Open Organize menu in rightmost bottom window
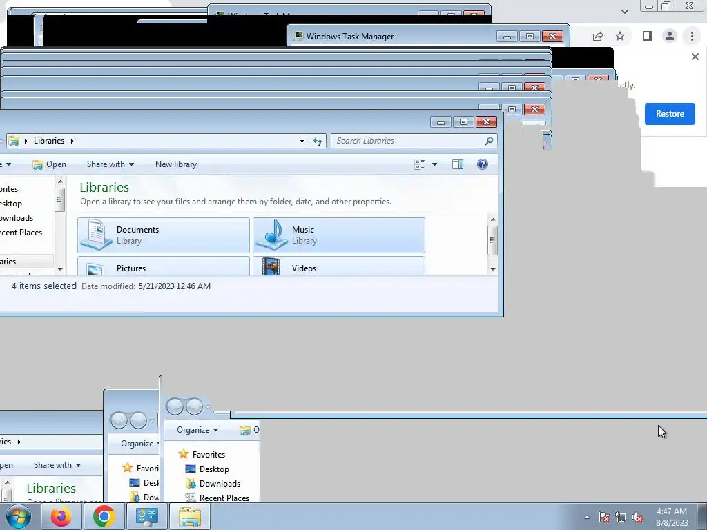 pyautogui.click(x=197, y=430)
